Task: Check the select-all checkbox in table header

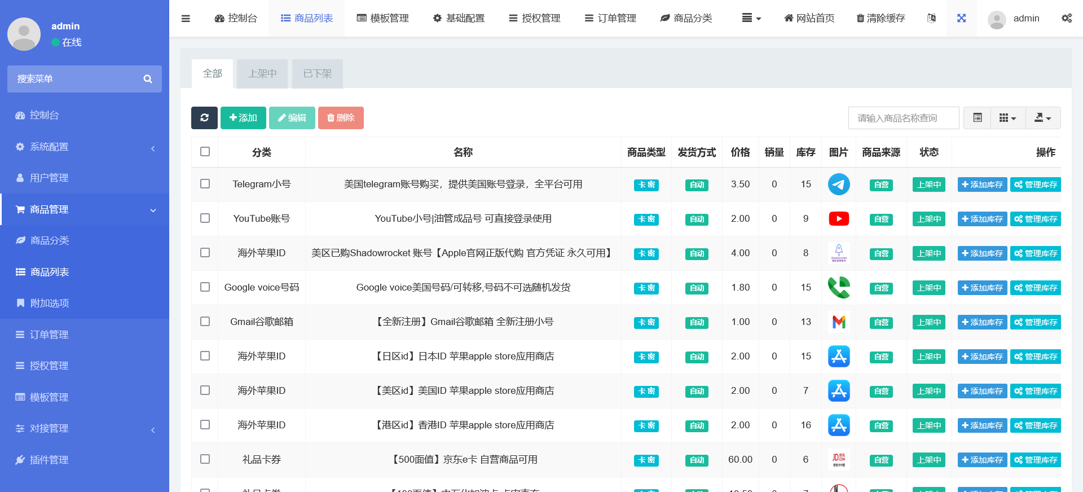Action: click(205, 152)
